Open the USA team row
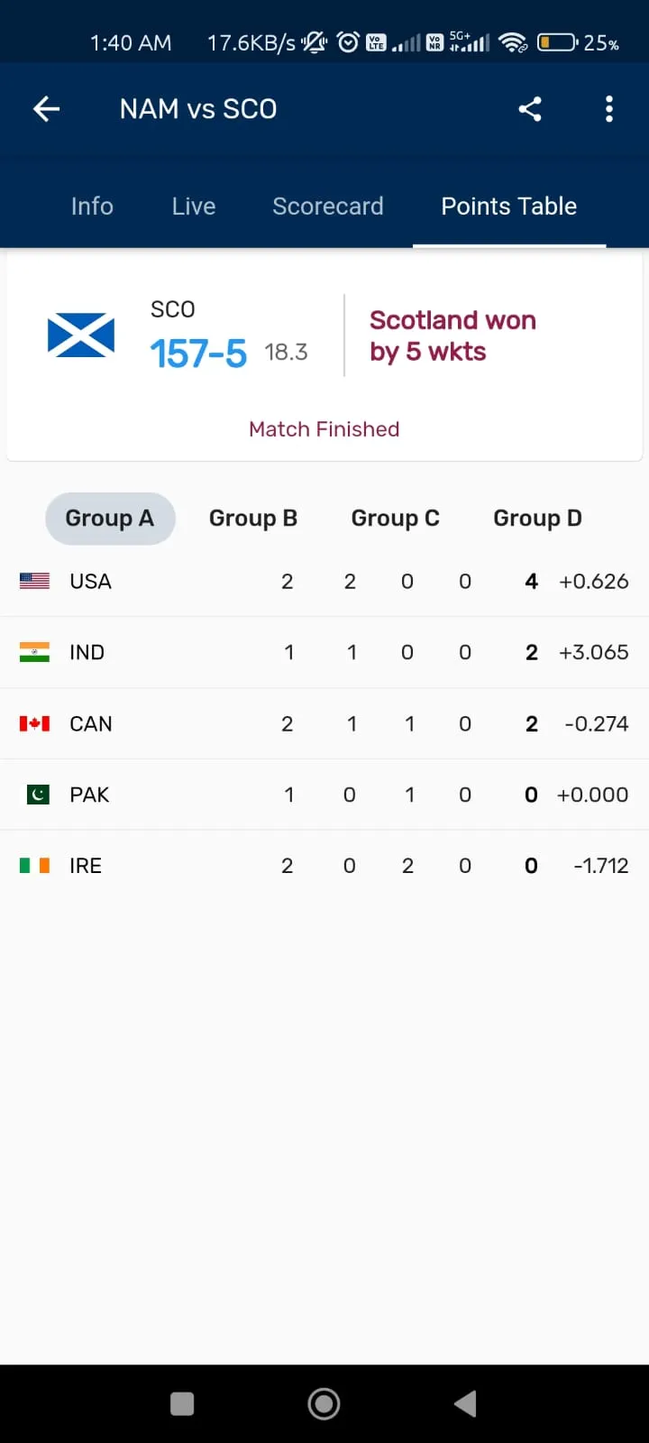 tap(324, 582)
